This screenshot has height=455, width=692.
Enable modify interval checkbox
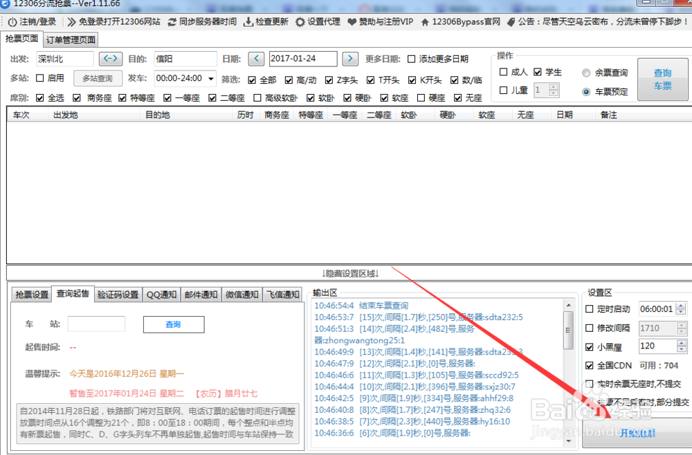[x=589, y=328]
